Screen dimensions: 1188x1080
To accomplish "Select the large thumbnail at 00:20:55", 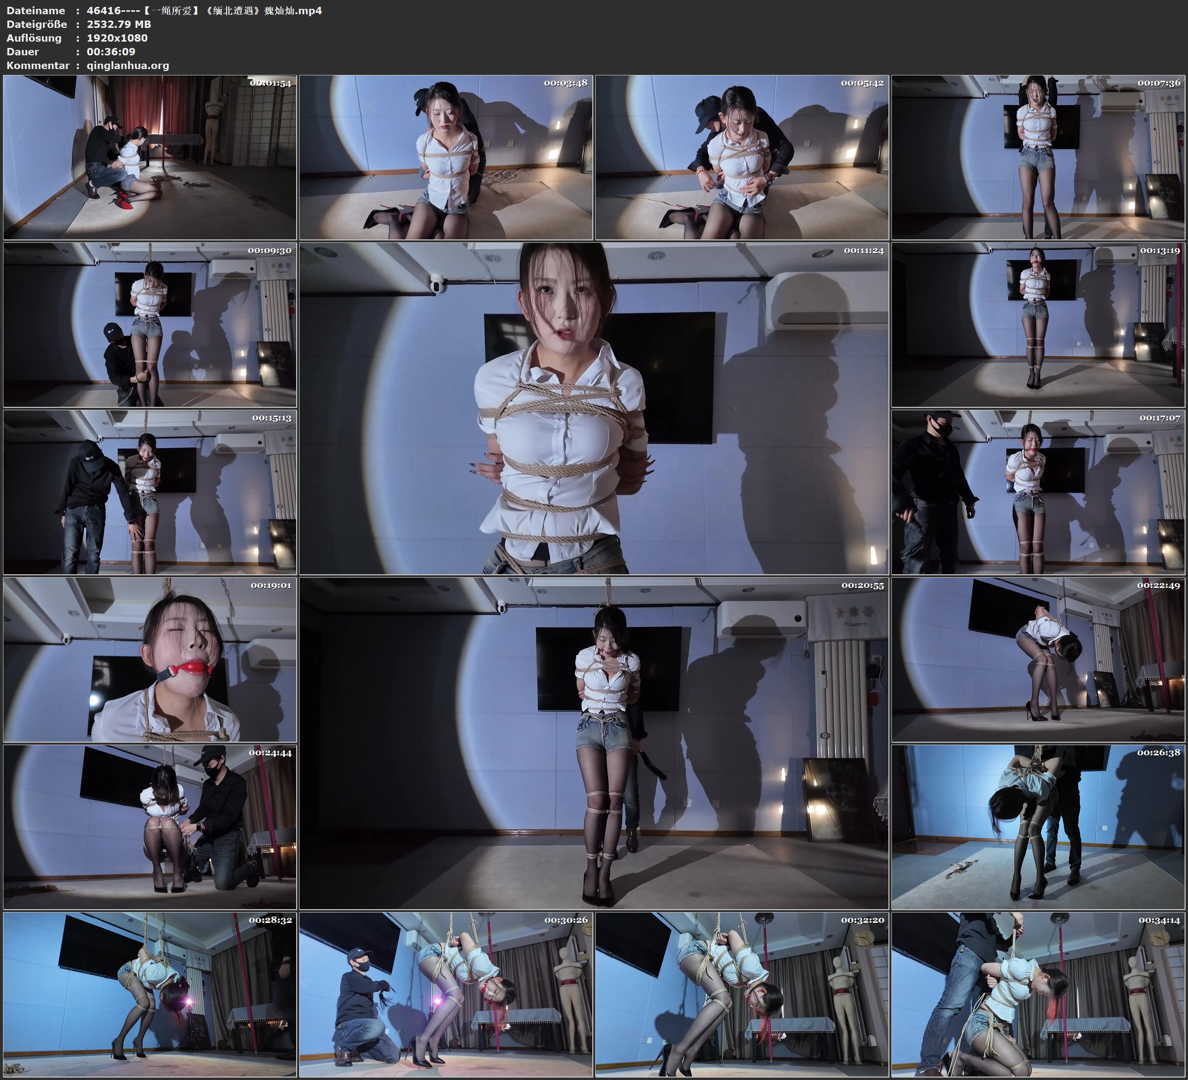I will pos(594,743).
